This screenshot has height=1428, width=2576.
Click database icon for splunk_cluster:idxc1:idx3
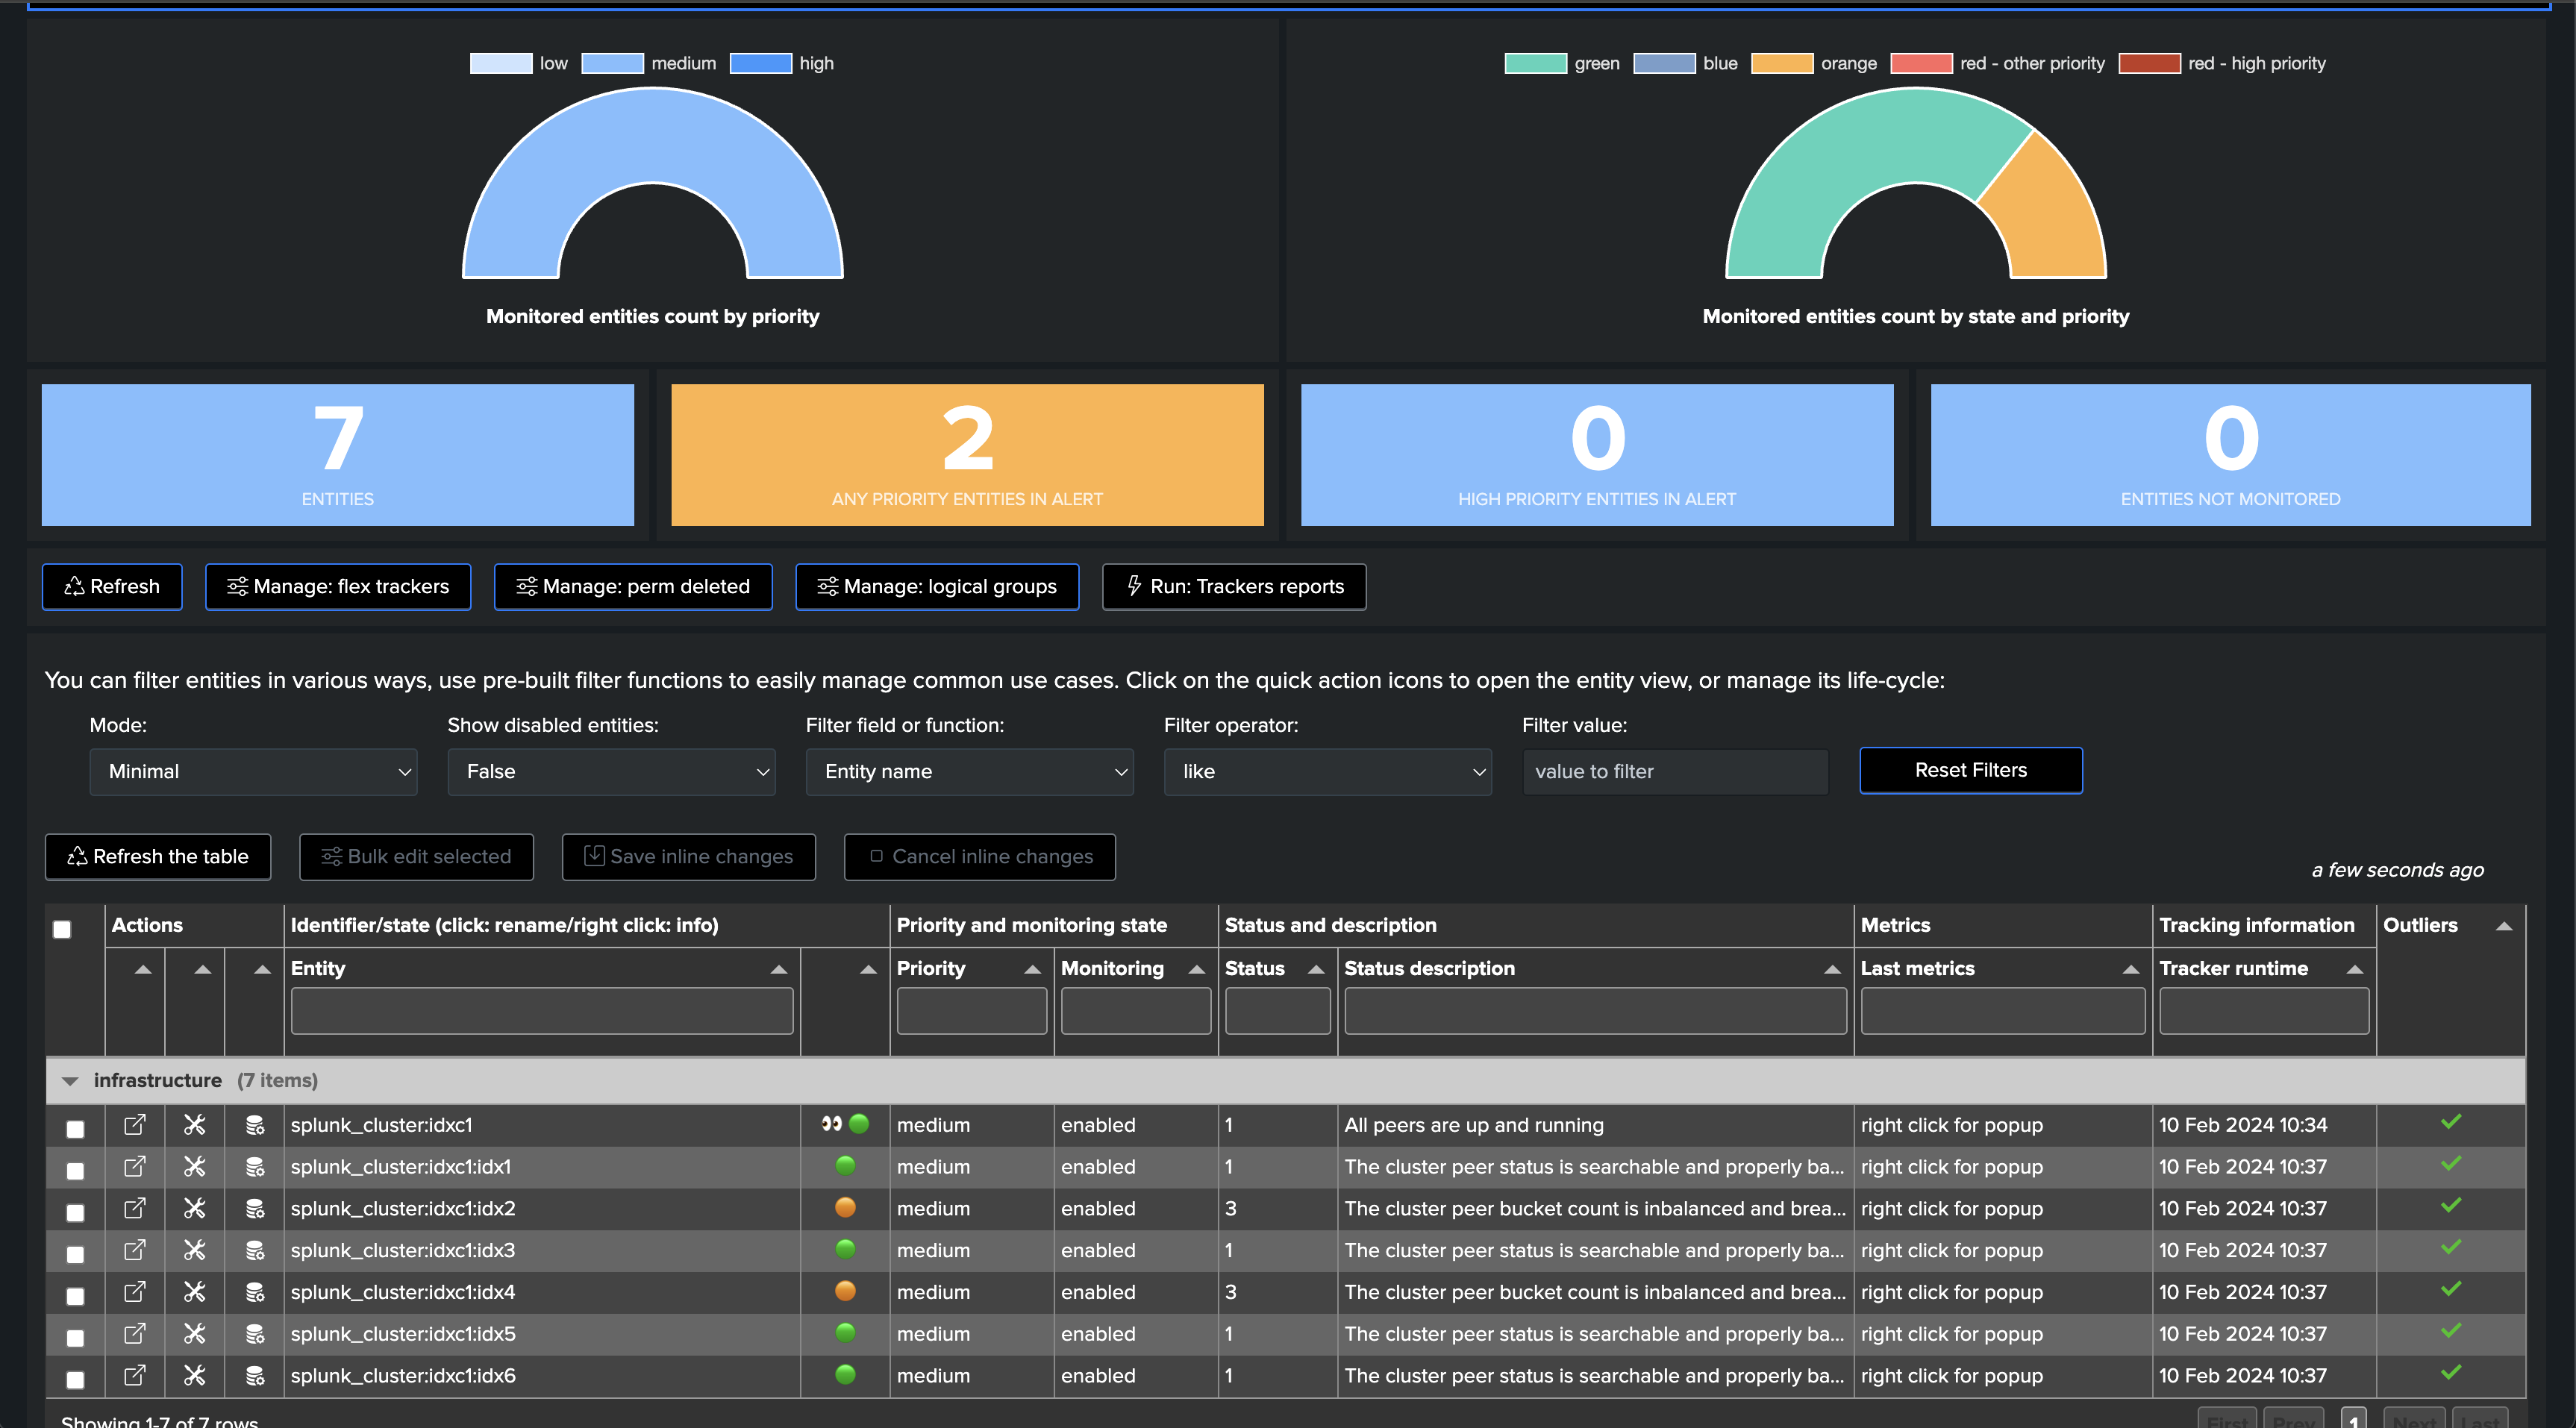255,1250
